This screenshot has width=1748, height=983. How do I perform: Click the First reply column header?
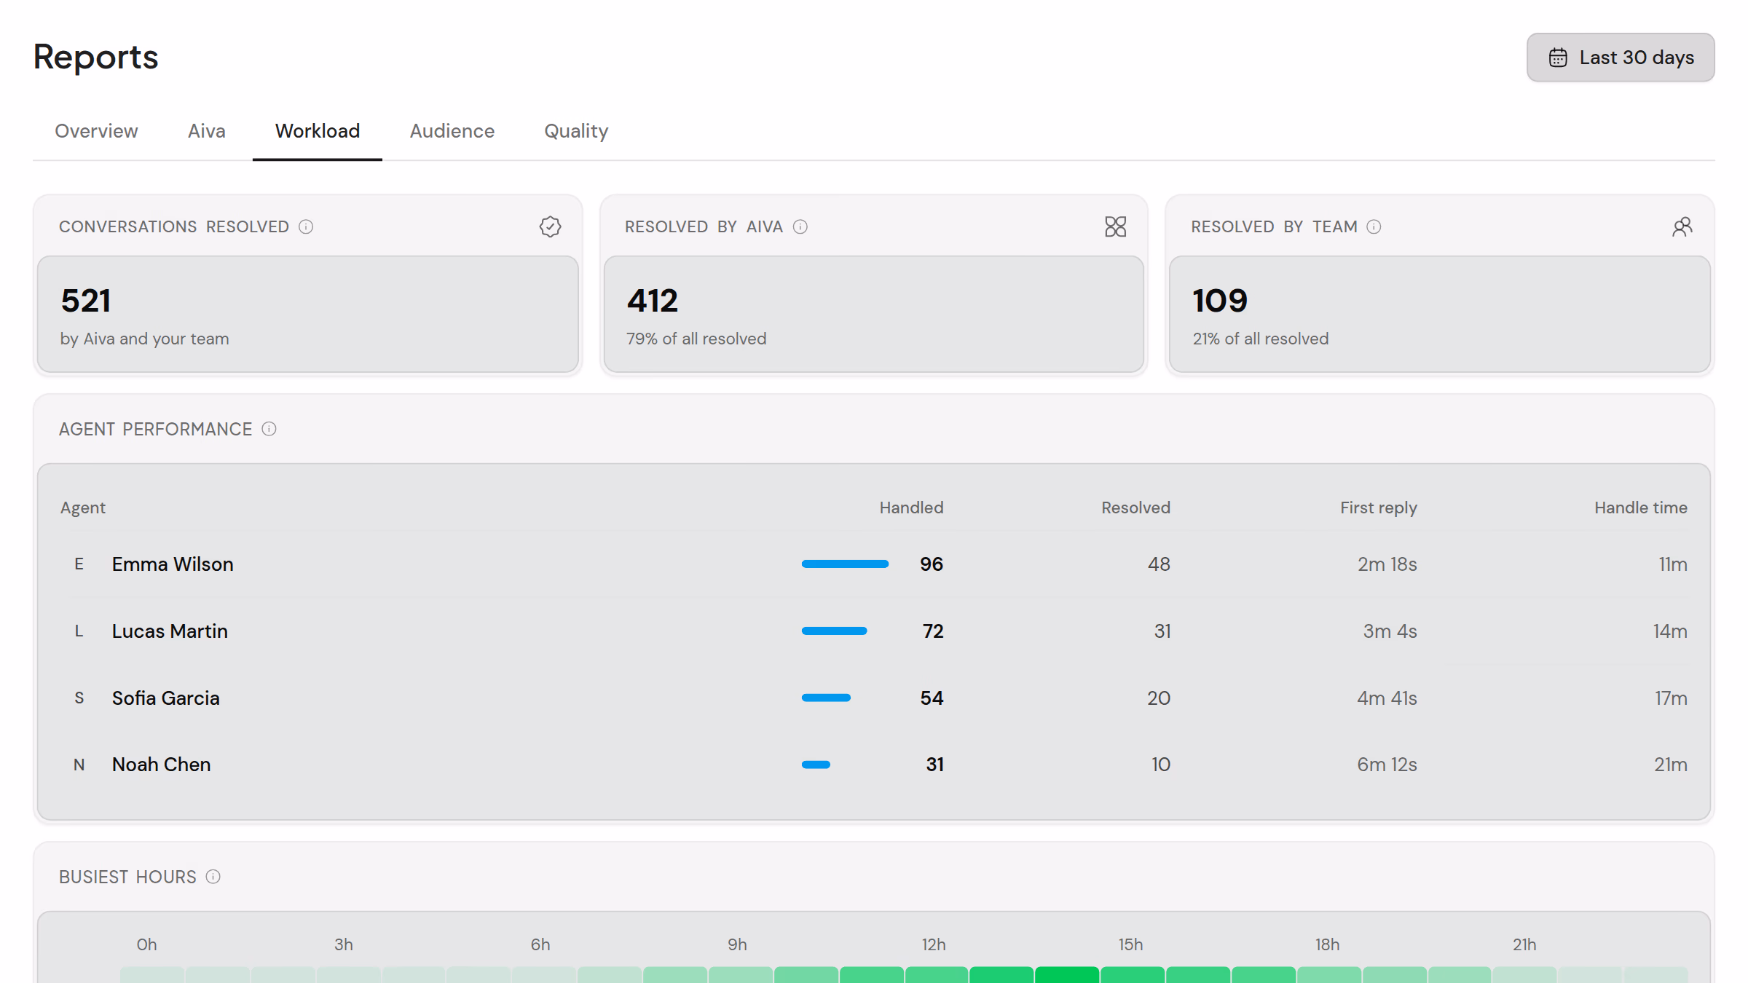point(1379,508)
